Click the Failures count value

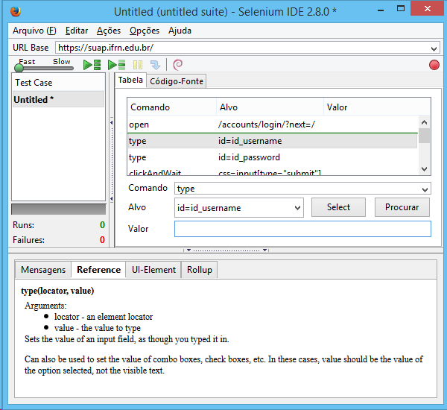tap(102, 240)
